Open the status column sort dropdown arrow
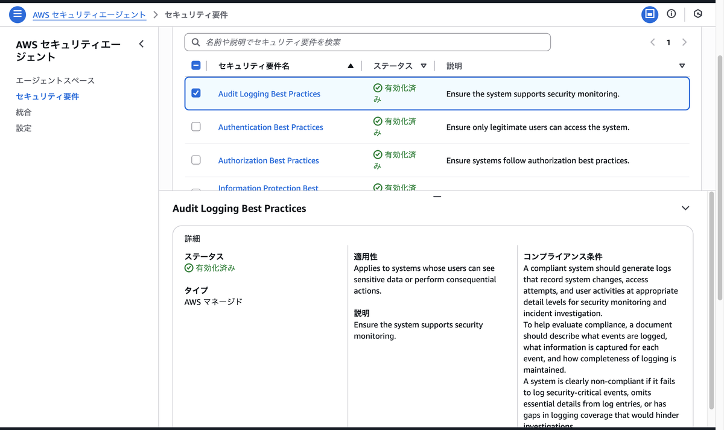 [x=424, y=66]
